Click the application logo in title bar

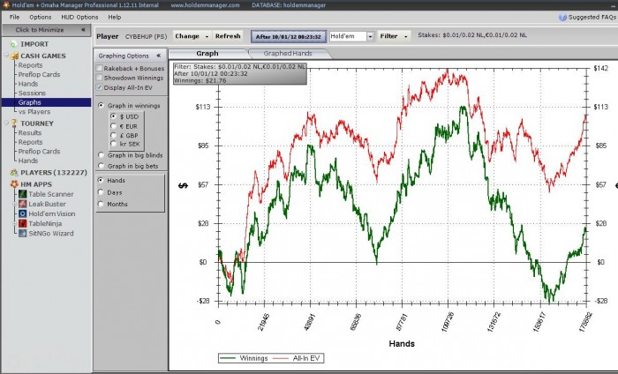coord(5,4)
